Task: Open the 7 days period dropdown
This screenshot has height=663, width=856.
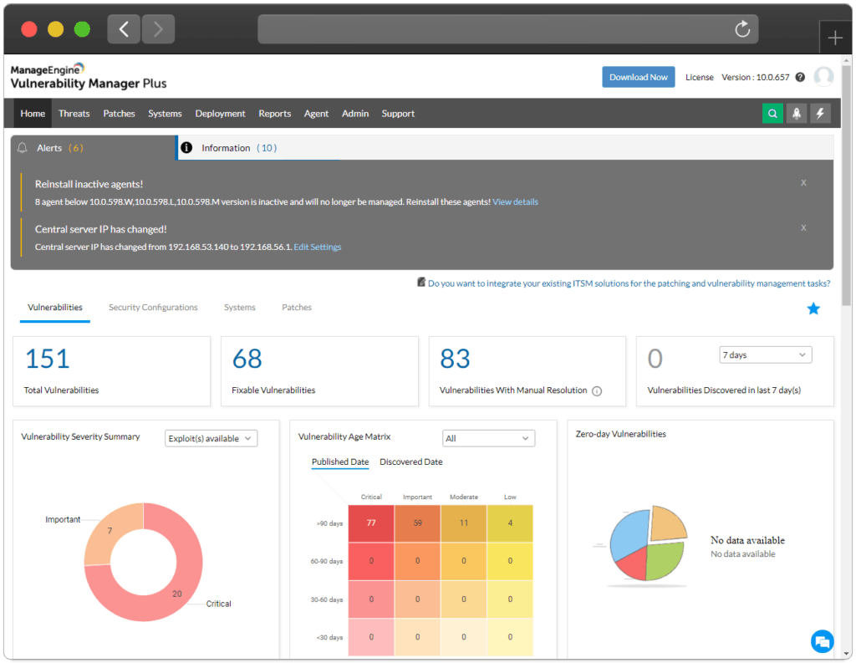Action: pos(766,355)
